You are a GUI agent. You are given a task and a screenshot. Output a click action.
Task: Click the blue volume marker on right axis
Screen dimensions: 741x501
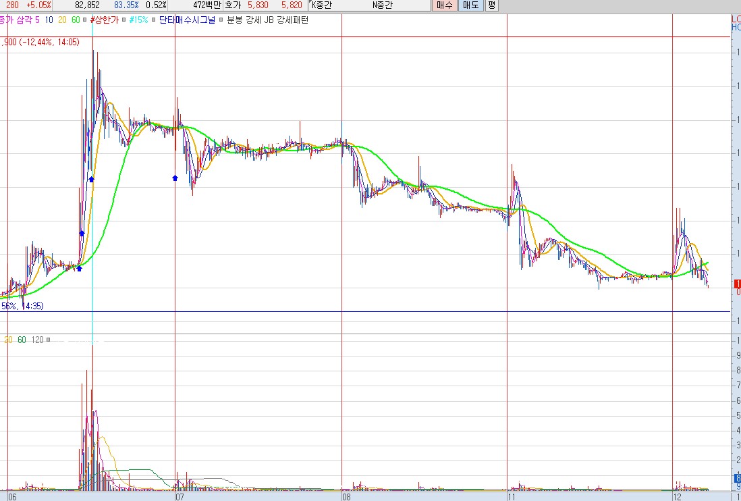point(738,478)
